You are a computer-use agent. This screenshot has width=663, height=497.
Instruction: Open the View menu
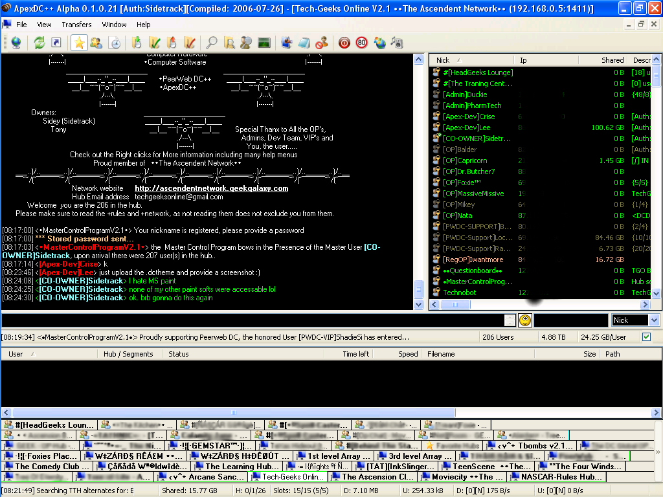44,25
